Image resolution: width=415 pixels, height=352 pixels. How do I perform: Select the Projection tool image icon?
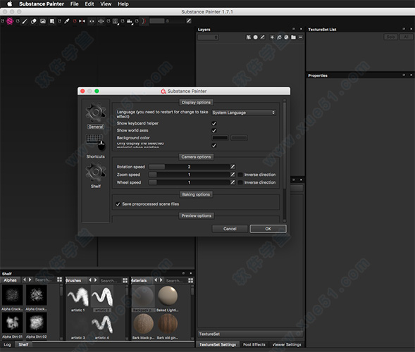[x=43, y=21]
